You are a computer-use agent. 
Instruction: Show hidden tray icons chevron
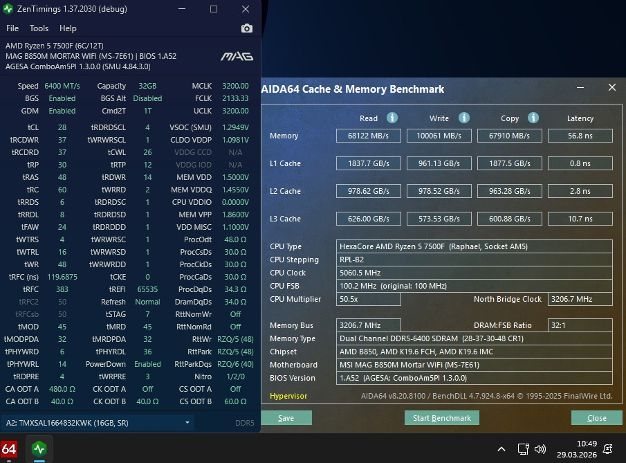(x=501, y=449)
